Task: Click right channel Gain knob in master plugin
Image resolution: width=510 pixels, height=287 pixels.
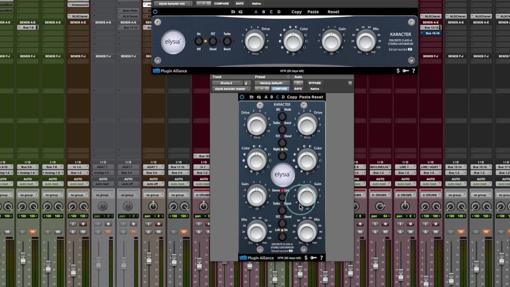Action: 307,196
